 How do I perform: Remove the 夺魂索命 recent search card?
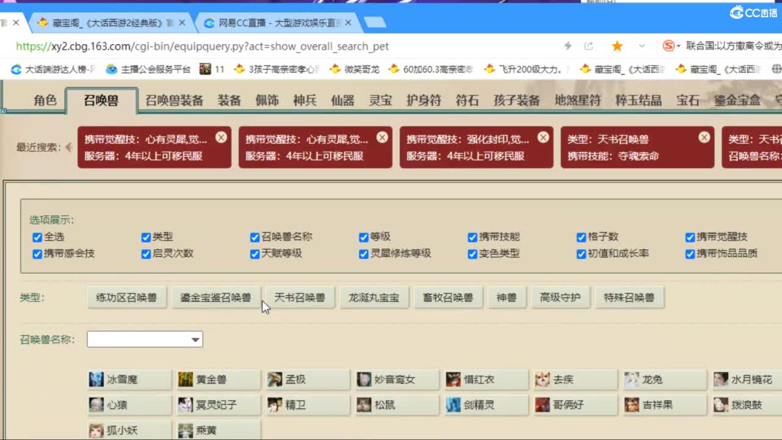[704, 137]
